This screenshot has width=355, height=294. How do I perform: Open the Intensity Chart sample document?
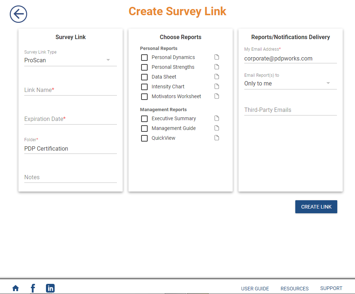216,86
